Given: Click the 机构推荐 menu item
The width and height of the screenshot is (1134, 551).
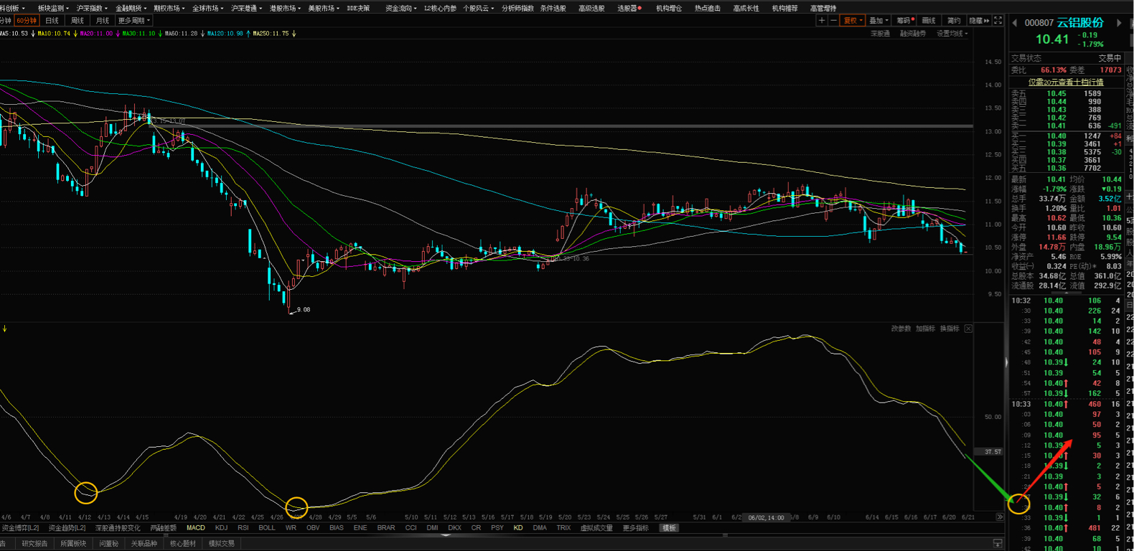Looking at the screenshot, I should pos(784,8).
